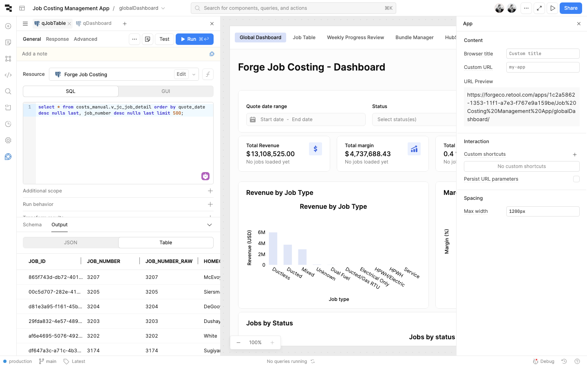Open the Releases history icon in sidebar

[8, 124]
